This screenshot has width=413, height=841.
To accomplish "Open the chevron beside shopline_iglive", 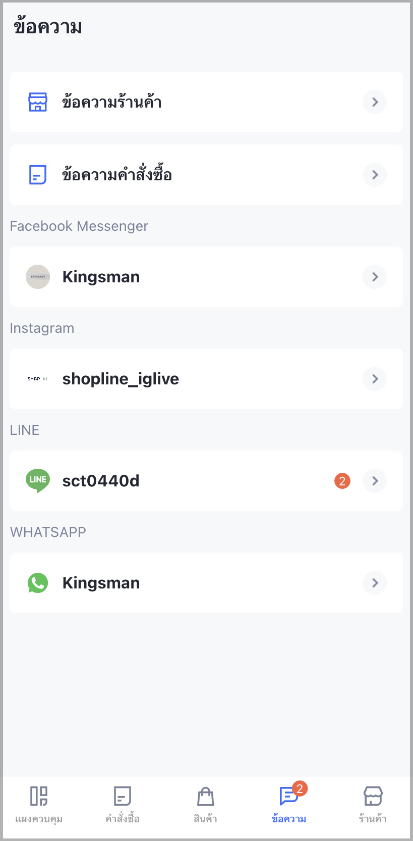I will tap(374, 378).
